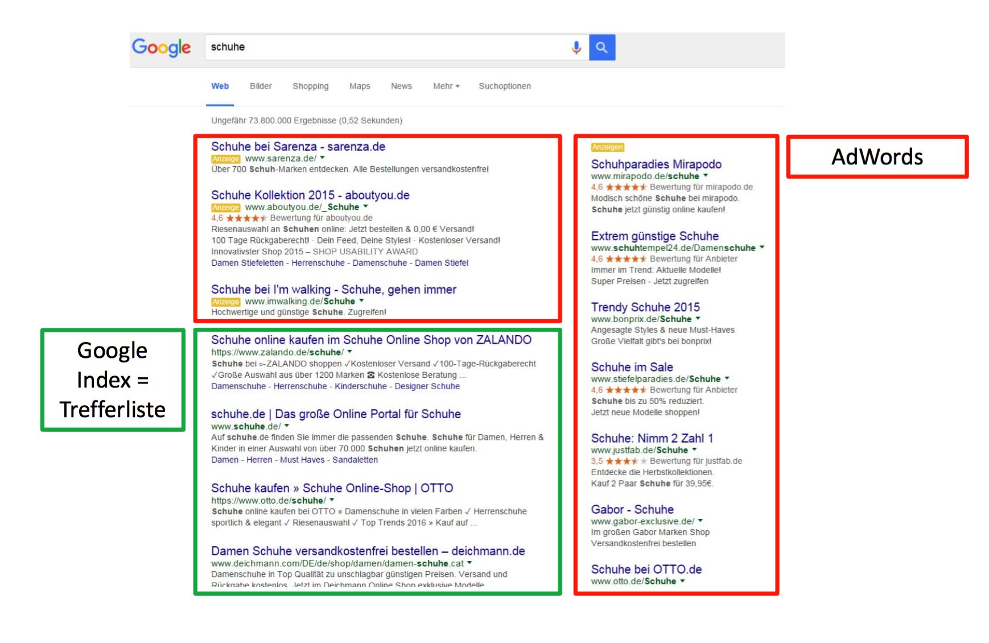Viewport: 989px width, 643px height.
Task: Expand dropdown arrow beside www.aboutyou.de/_Schuhe
Action: coord(366,207)
